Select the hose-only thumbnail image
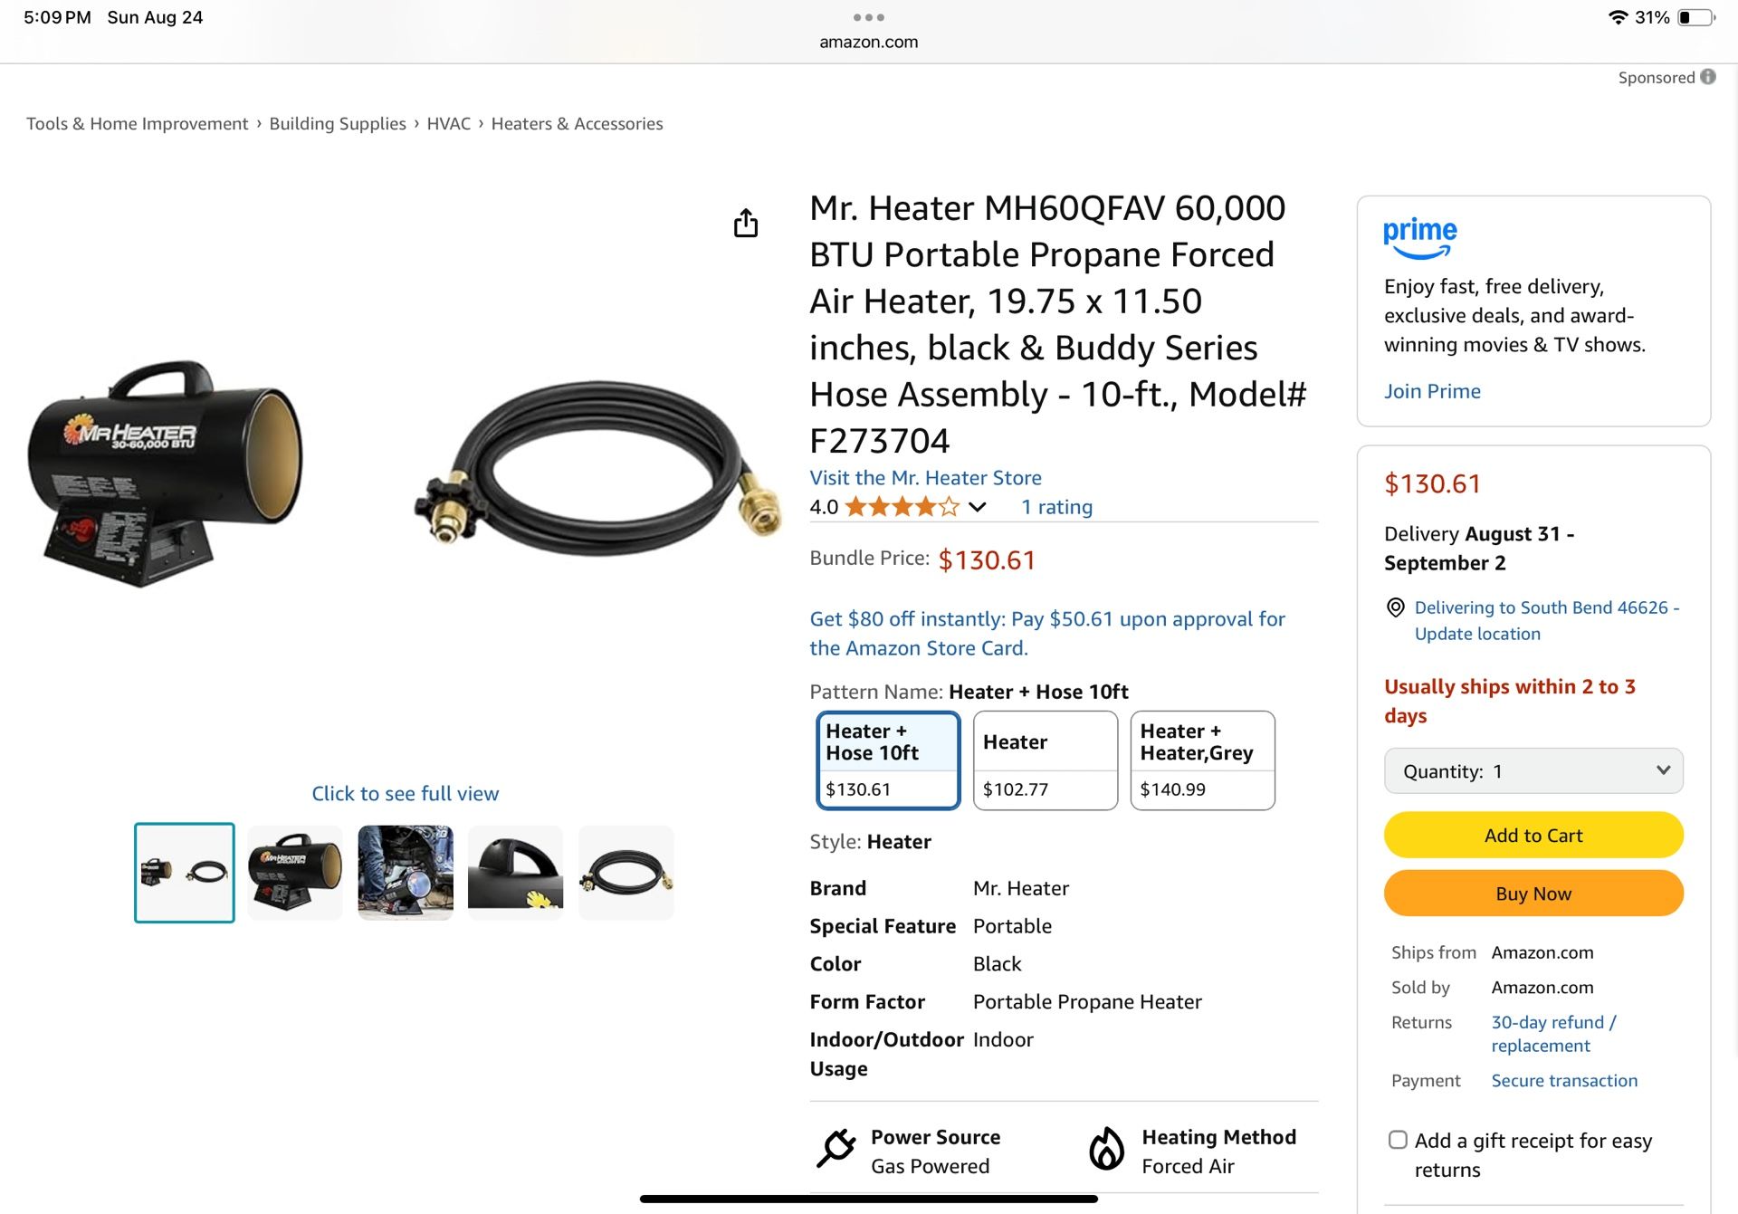Viewport: 1738px width, 1214px height. coord(626,873)
